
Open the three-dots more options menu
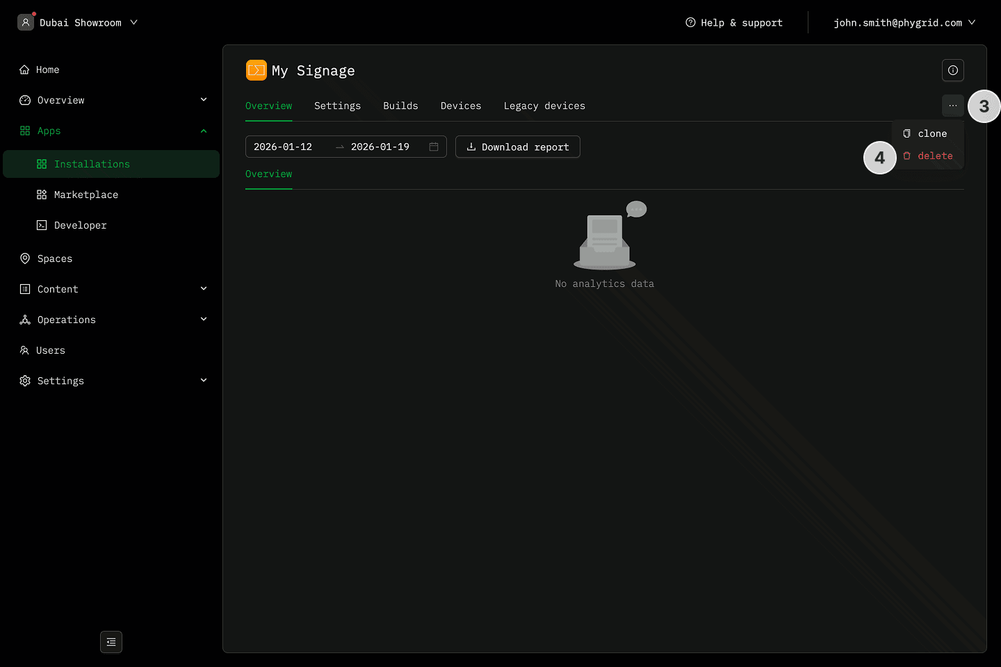pyautogui.click(x=952, y=106)
